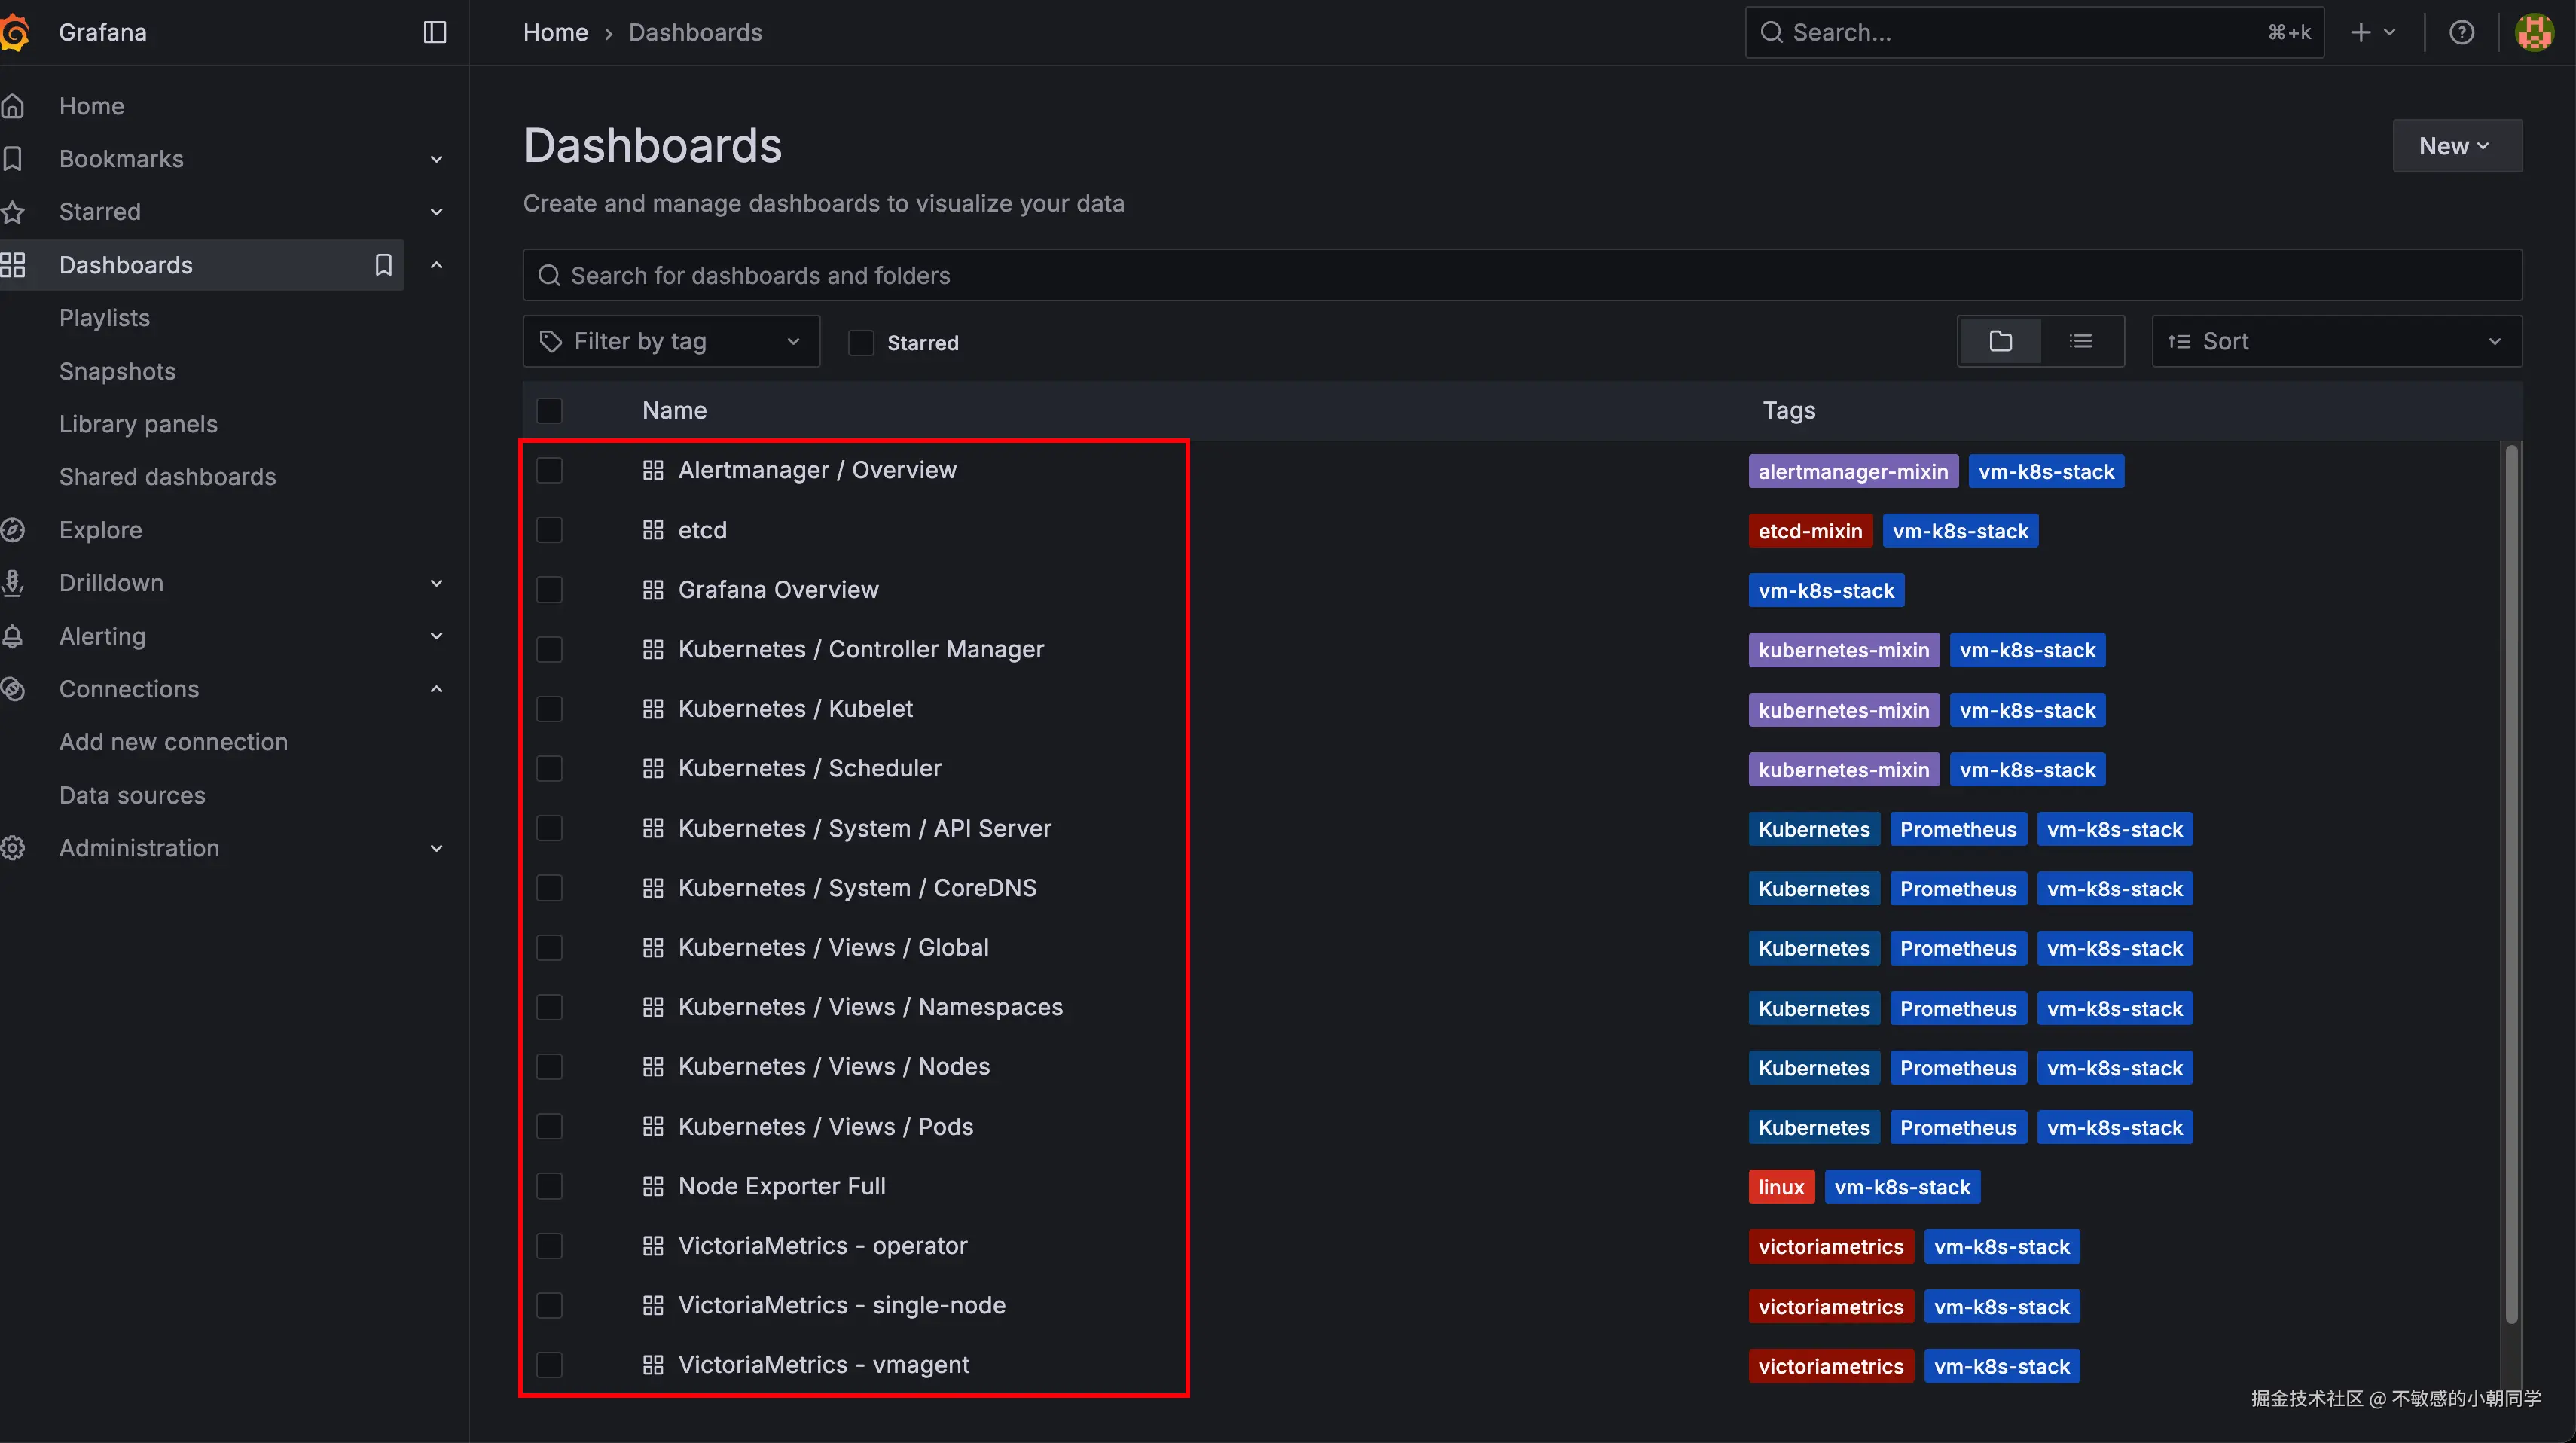Click the user avatar icon

click(x=2534, y=32)
